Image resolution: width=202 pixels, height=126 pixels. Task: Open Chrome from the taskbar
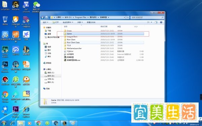pyautogui.click(x=38, y=123)
